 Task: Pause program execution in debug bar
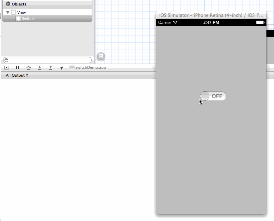(18, 68)
